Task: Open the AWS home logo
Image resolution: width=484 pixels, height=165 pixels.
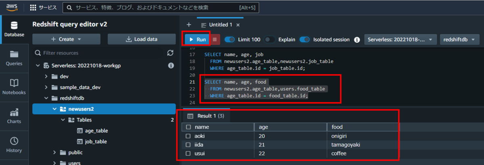Action: coord(11,7)
